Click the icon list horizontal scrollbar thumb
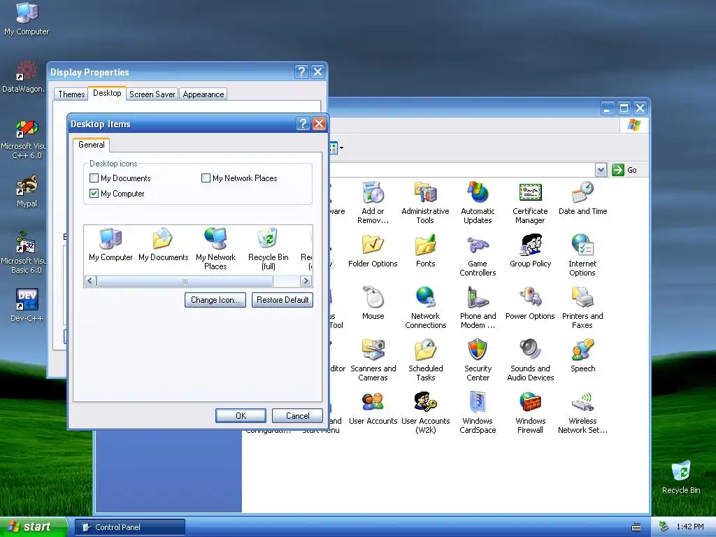 click(x=185, y=281)
